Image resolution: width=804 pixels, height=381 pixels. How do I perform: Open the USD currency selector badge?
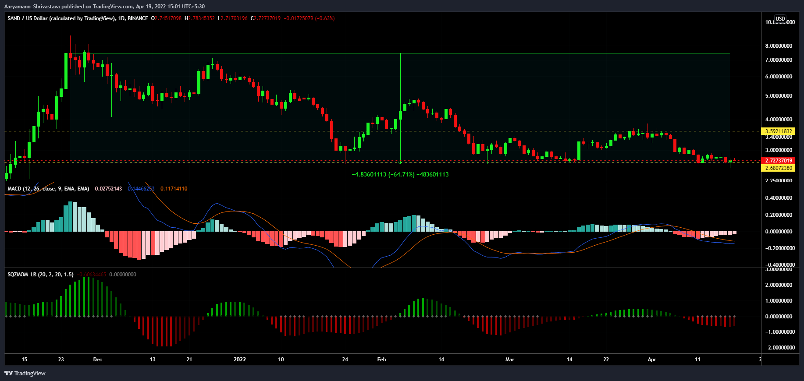click(780, 19)
